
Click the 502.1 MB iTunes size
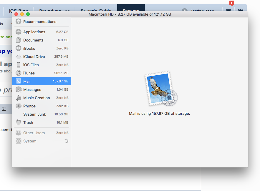click(x=61, y=73)
